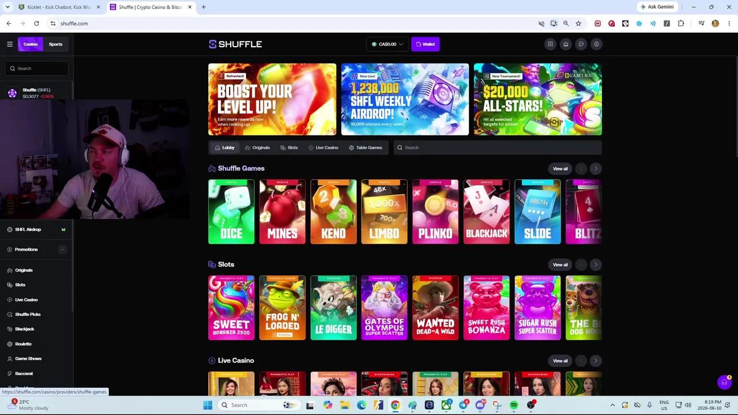Open Sweet Rush Bonanza slot
The width and height of the screenshot is (738, 415).
pos(487,308)
